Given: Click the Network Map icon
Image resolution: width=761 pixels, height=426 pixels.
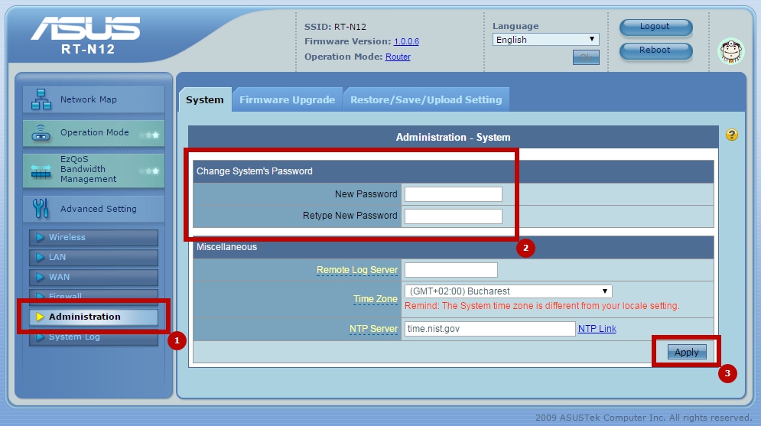Looking at the screenshot, I should 41,99.
